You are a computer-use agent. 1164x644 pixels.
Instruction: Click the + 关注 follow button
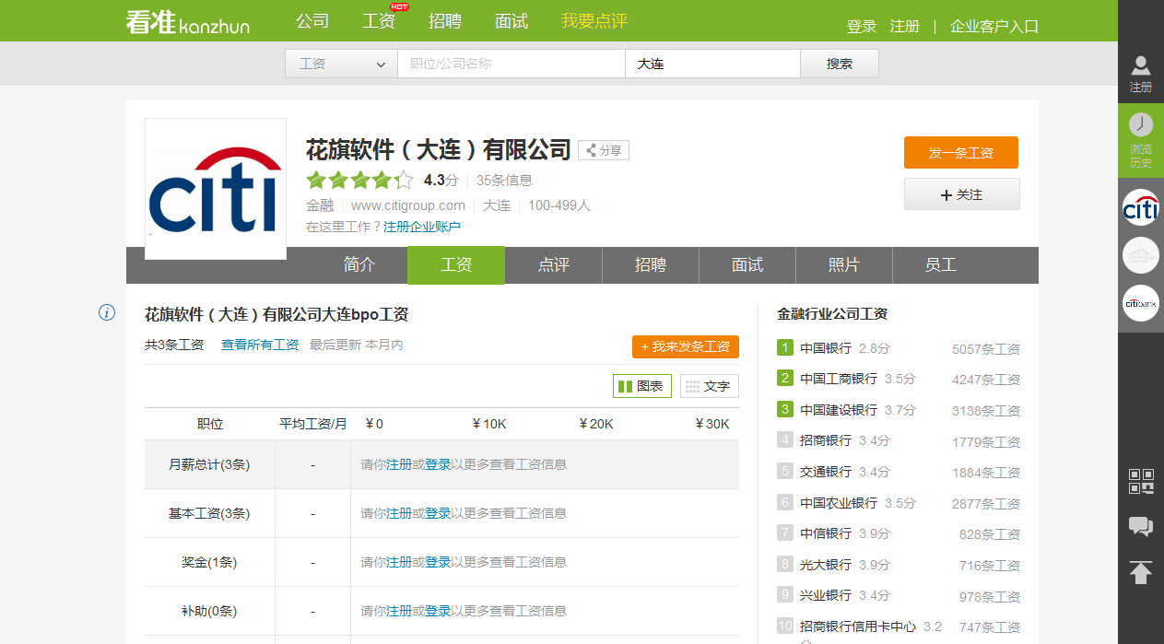click(962, 194)
